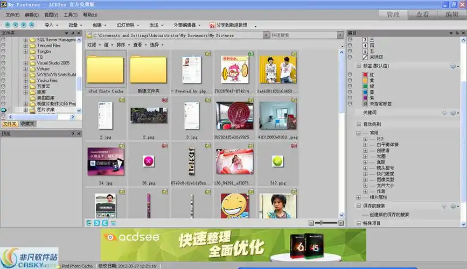Toggle easy-select marker beside 未指定标签
The image size is (467, 269).
pos(350,104)
